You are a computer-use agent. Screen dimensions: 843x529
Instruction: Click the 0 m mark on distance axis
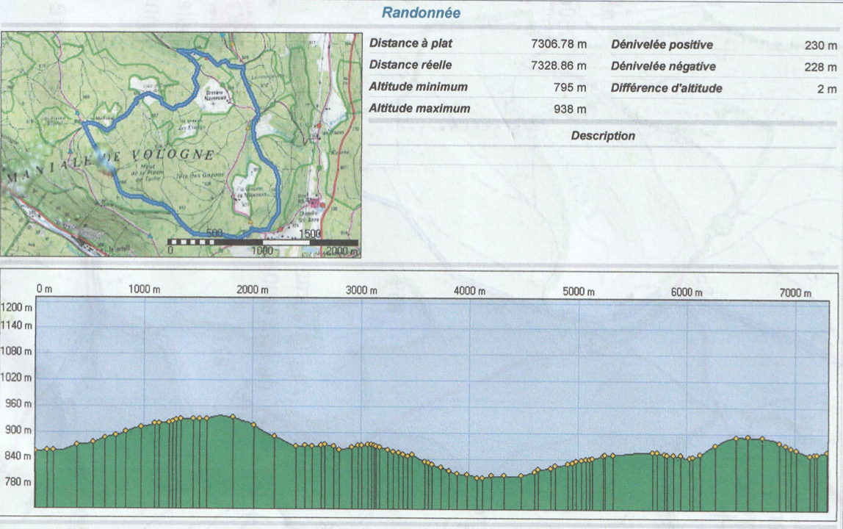[x=44, y=289]
